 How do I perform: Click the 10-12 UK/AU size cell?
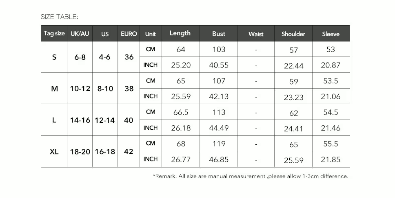[x=80, y=89]
